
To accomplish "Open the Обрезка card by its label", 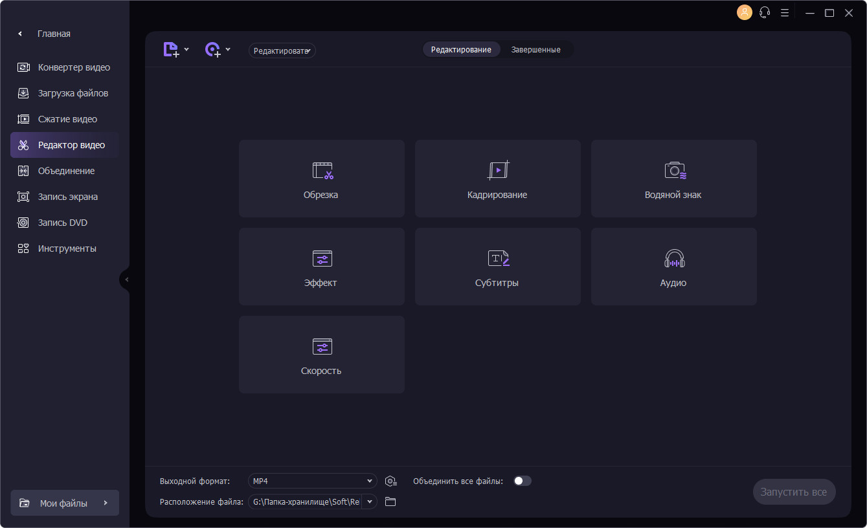I will pyautogui.click(x=321, y=195).
